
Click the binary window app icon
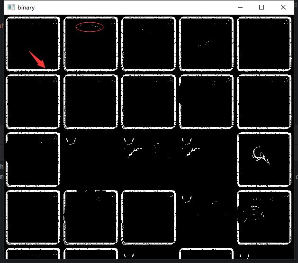[x=11, y=7]
